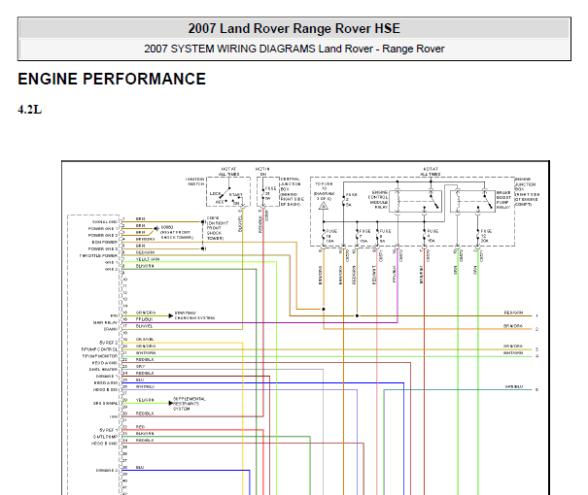The width and height of the screenshot is (588, 495).
Task: Click the FUSE 12 20A label
Action: click(486, 236)
